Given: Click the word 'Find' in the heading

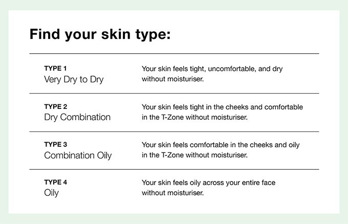Looking at the screenshot, I should point(45,34).
